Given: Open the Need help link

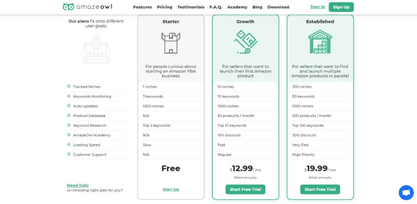Looking at the screenshot, I should [78, 186].
